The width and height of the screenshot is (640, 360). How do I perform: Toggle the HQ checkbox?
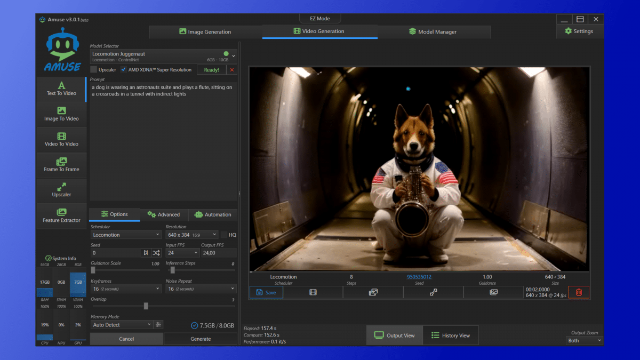pyautogui.click(x=224, y=235)
